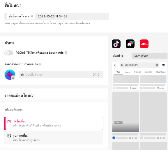Enable the TikTok account Spark Ads toggle
Image resolution: width=168 pixels, height=152 pixels.
click(9, 53)
